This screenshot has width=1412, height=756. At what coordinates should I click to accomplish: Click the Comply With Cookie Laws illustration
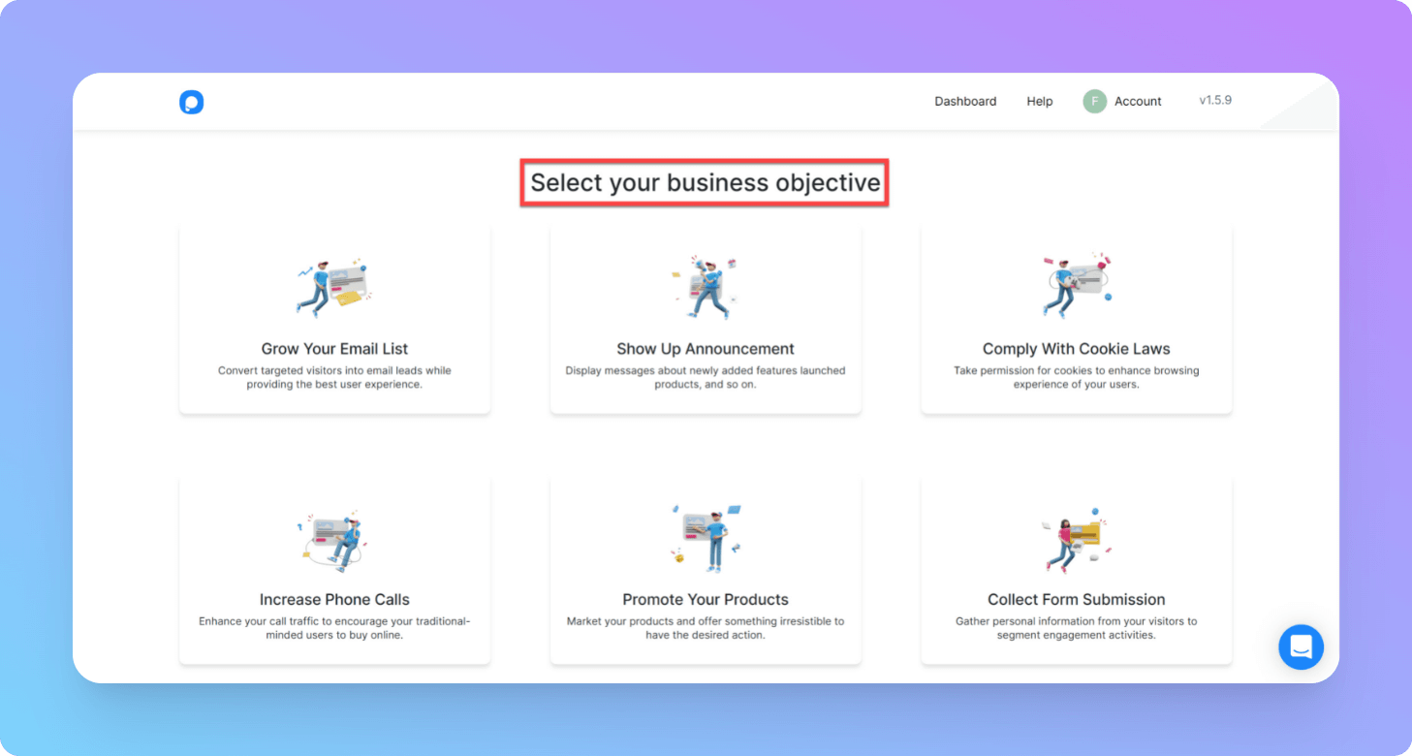point(1077,285)
